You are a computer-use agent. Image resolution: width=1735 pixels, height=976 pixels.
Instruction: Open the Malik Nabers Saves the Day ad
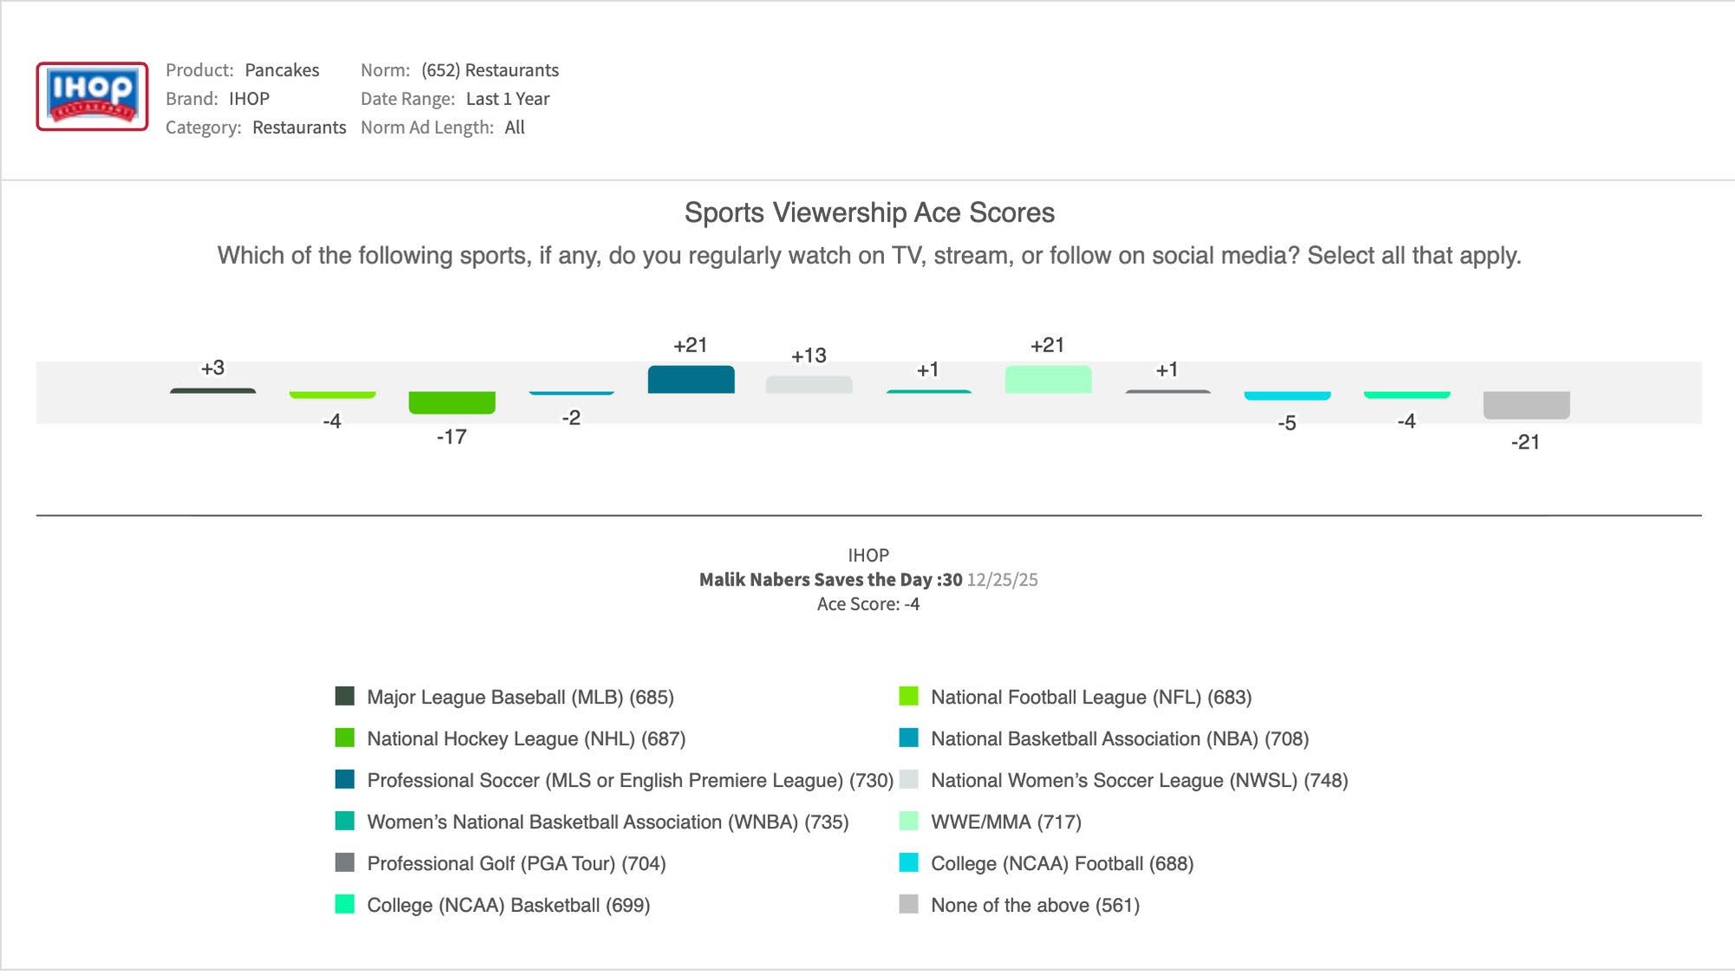point(830,580)
